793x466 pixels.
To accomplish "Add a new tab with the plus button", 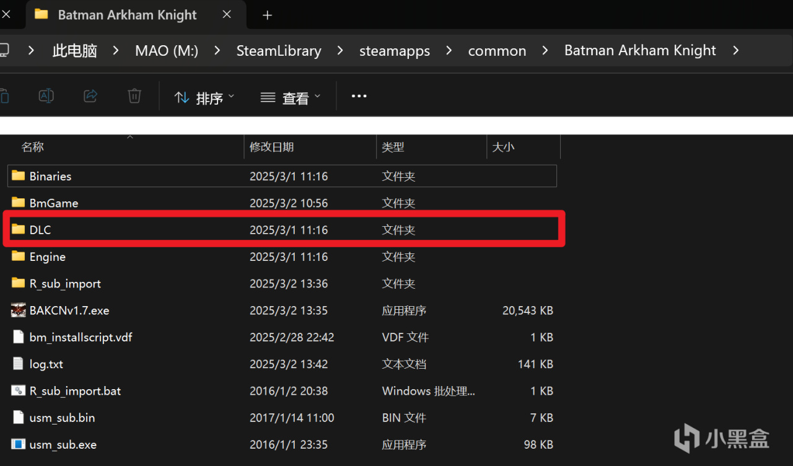I will (268, 15).
